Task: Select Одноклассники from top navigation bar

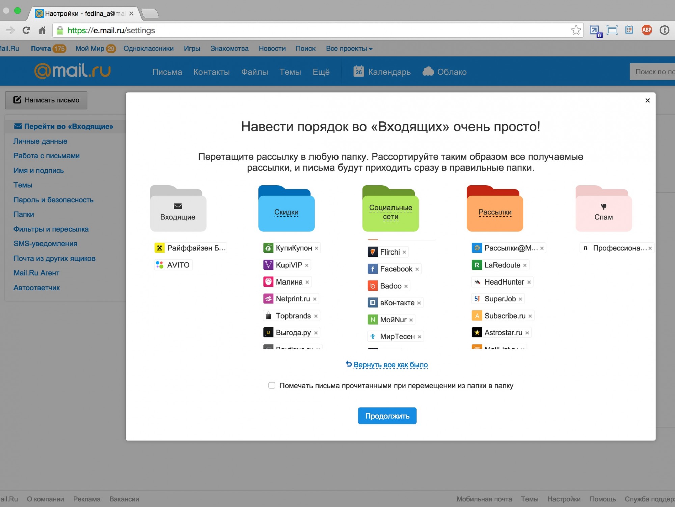Action: 148,49
